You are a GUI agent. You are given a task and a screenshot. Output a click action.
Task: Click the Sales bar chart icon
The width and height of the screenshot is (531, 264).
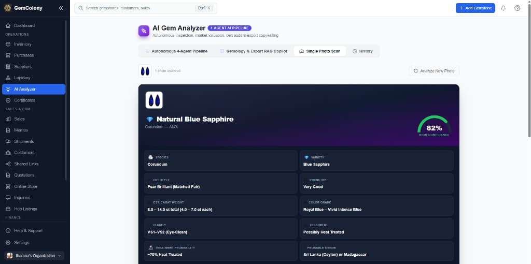click(8, 119)
